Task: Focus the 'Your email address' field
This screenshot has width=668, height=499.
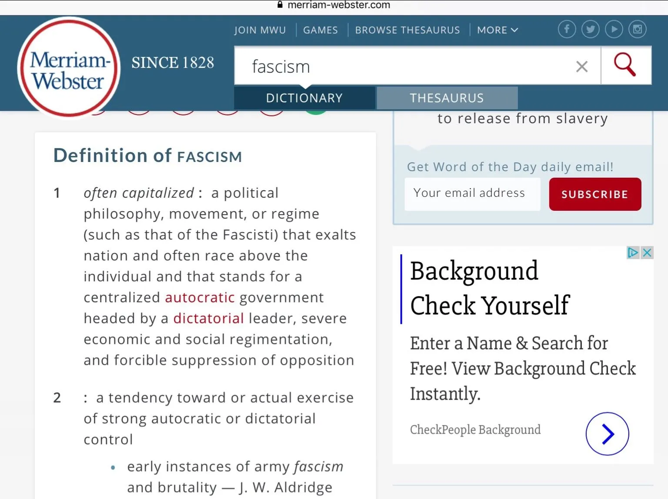Action: click(x=472, y=194)
